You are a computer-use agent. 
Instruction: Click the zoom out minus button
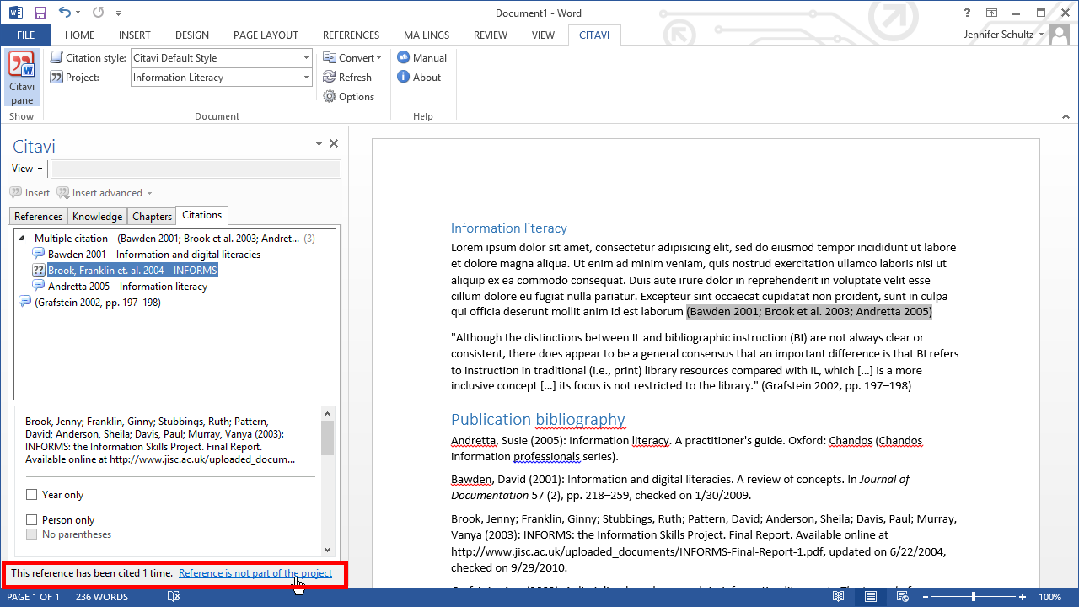pos(925,597)
